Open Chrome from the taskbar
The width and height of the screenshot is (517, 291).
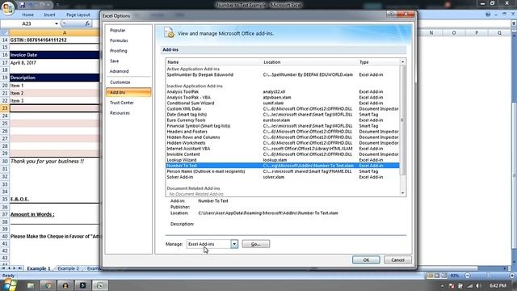(x=48, y=285)
